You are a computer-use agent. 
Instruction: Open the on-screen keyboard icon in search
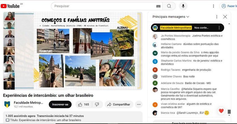(x=158, y=6)
